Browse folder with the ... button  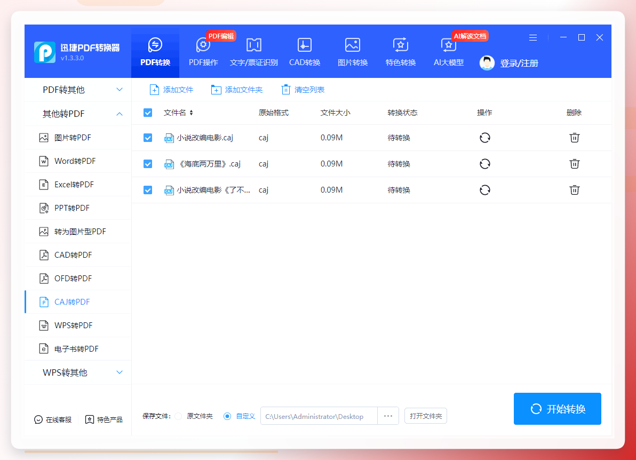point(388,416)
